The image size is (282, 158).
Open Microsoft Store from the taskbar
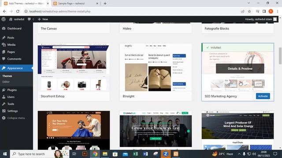[x=115, y=154]
